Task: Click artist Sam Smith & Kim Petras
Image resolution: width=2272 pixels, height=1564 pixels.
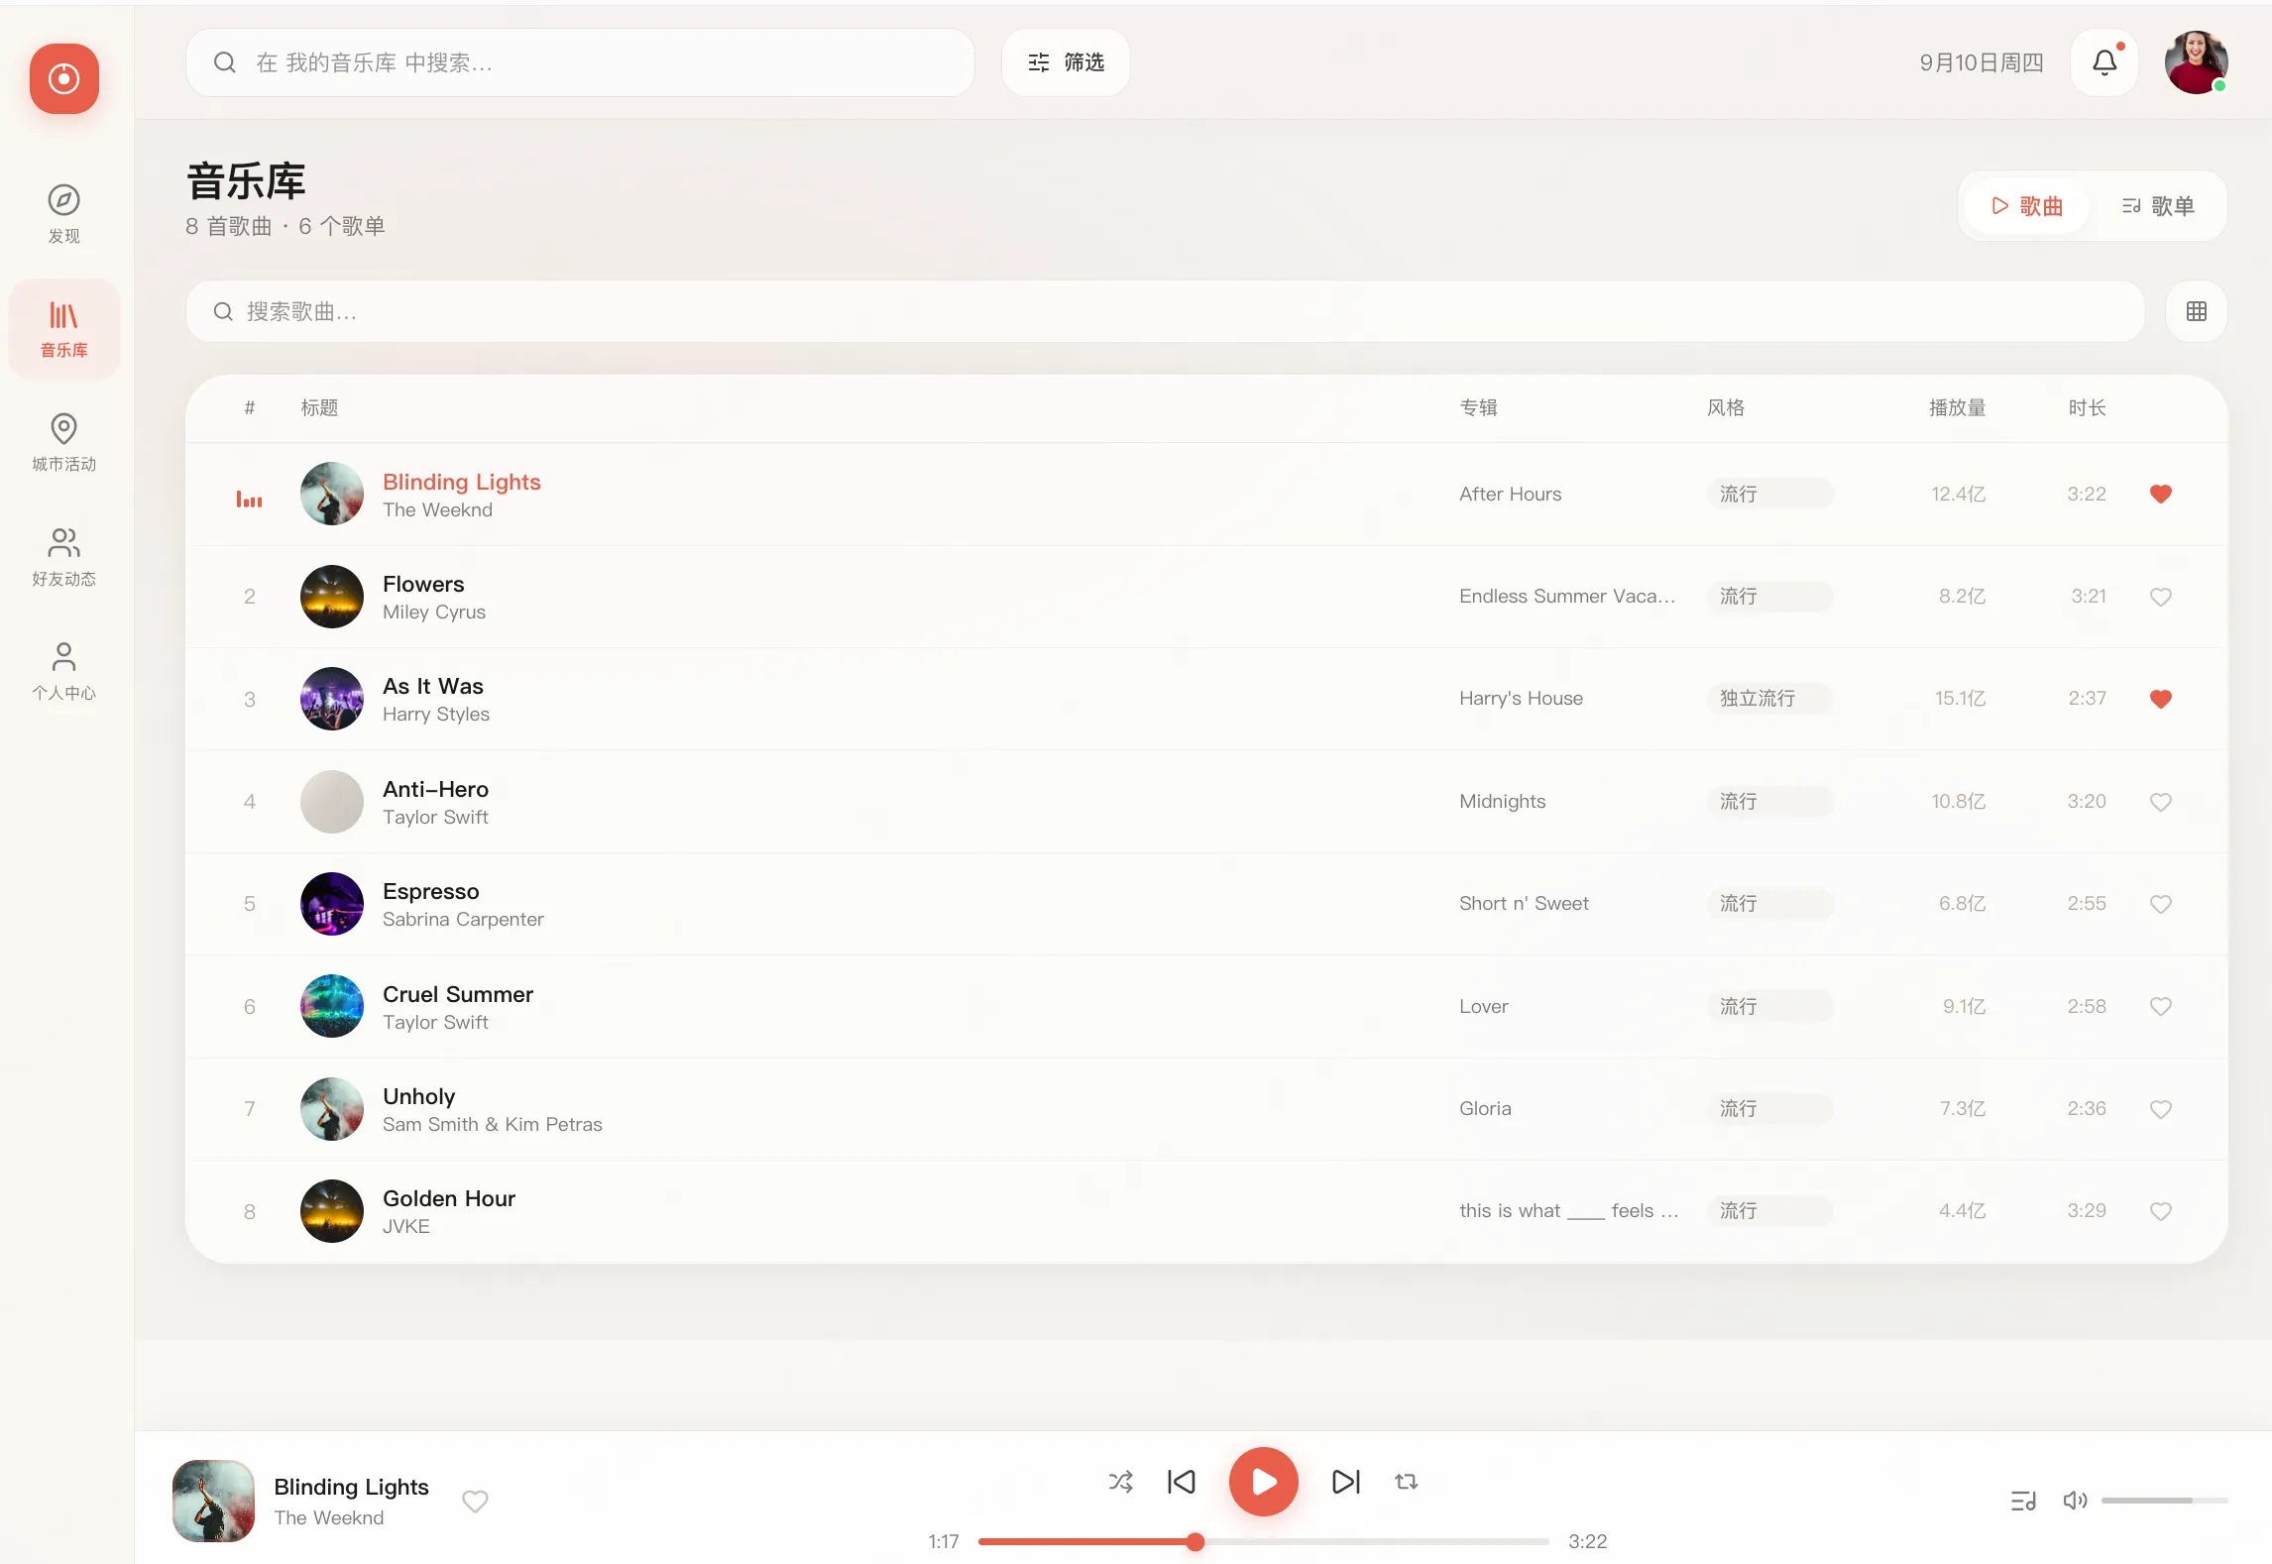Action: [x=492, y=1124]
